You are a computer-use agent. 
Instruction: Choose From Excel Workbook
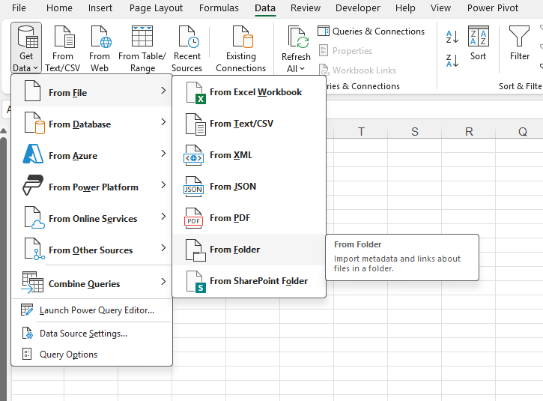249,92
